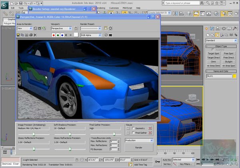Open the Customize menu
Image resolution: width=240 pixels, height=168 pixels.
click(x=114, y=8)
